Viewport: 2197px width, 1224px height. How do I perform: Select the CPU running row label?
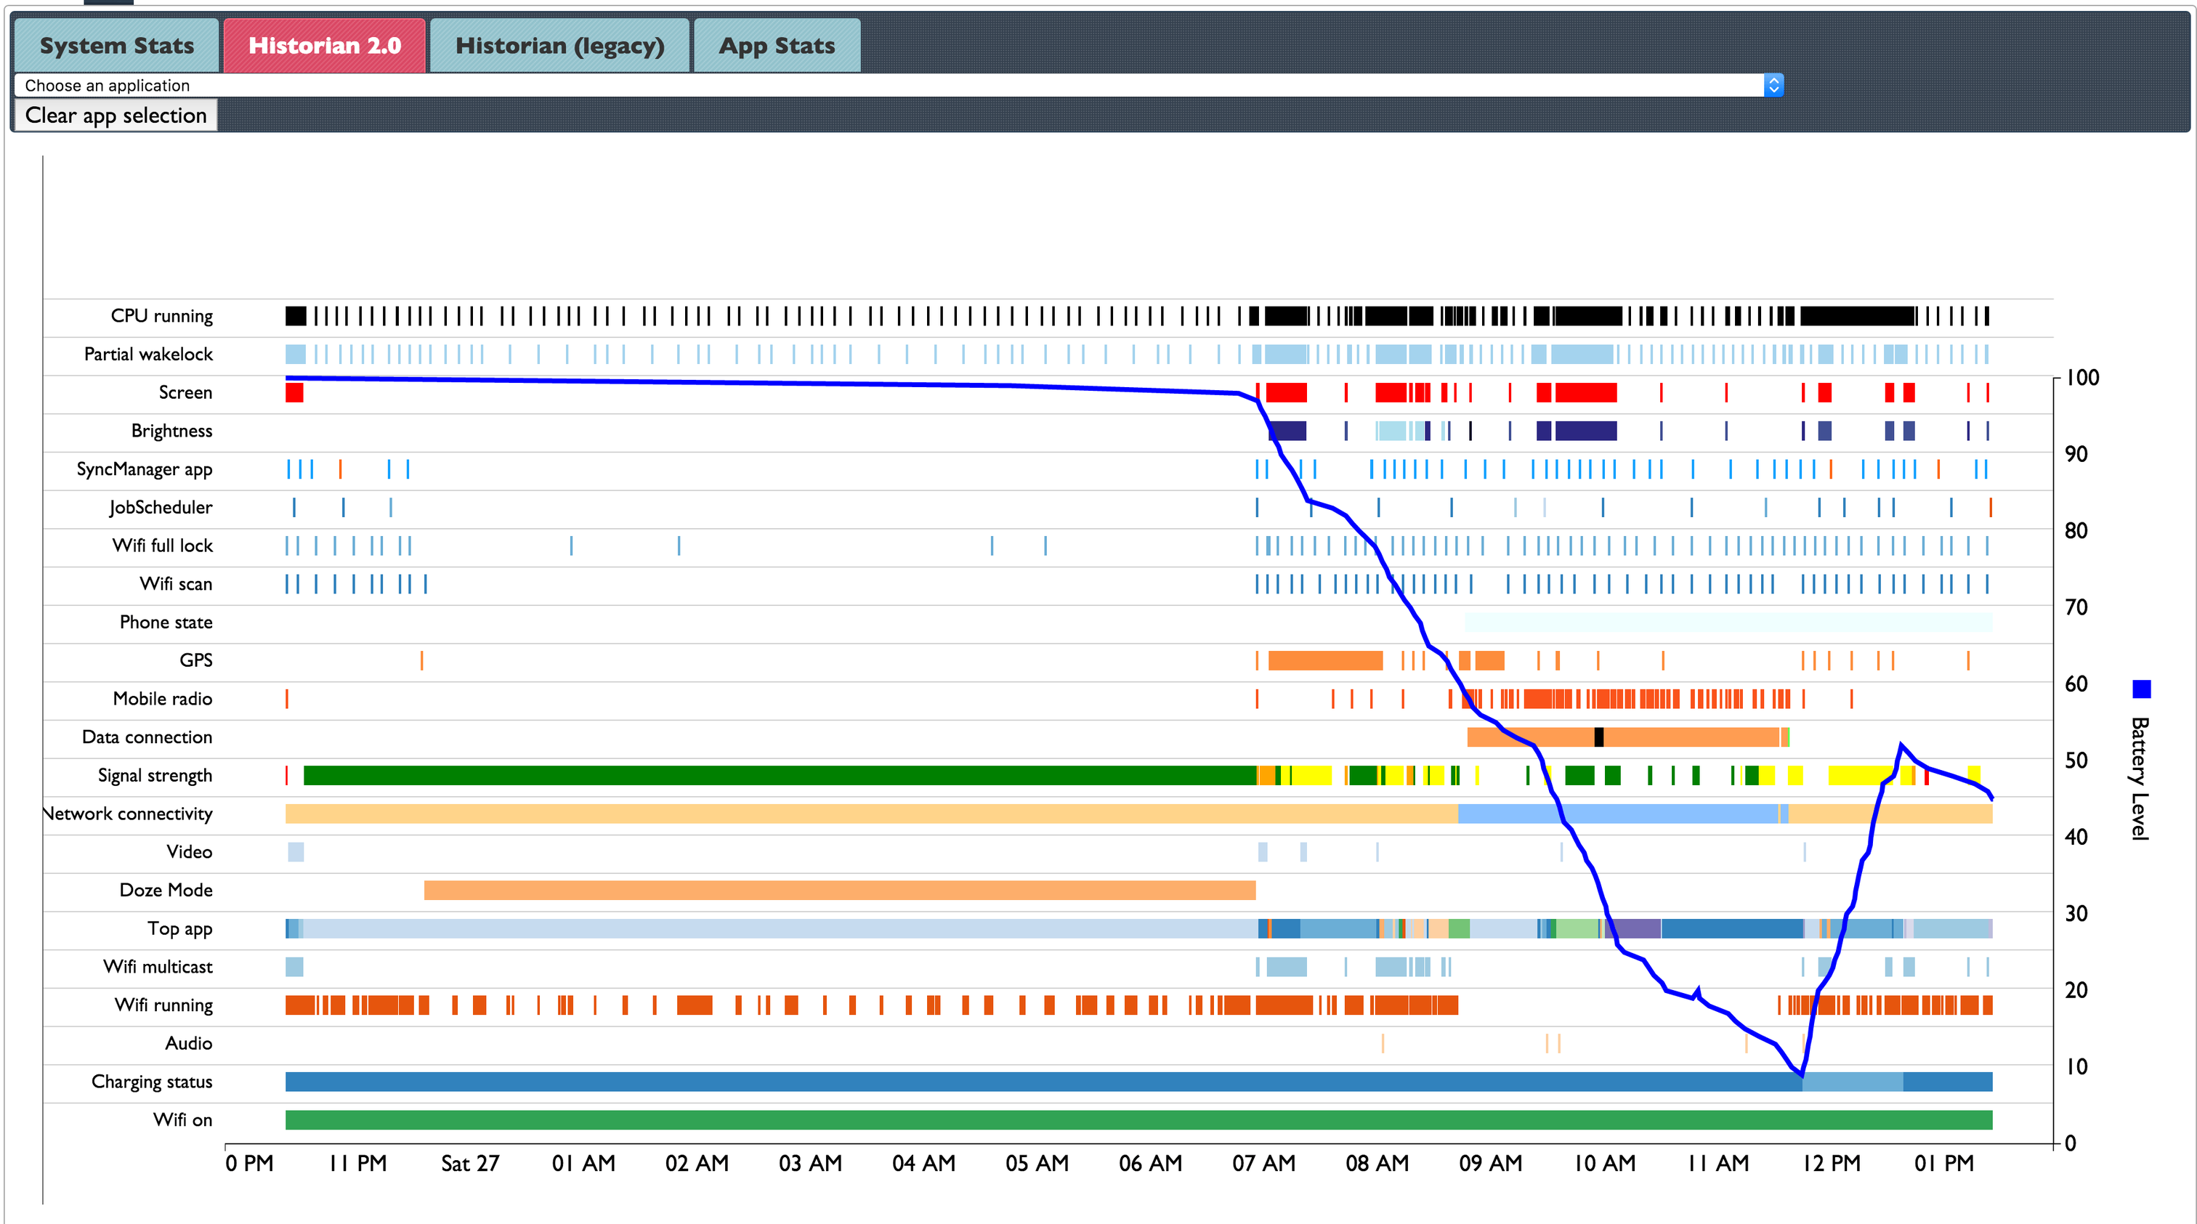click(x=162, y=315)
